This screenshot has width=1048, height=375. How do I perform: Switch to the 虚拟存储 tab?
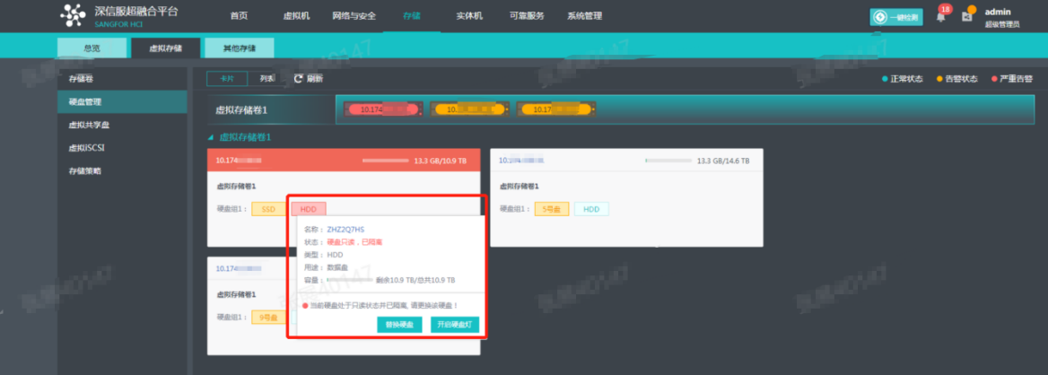[x=166, y=48]
